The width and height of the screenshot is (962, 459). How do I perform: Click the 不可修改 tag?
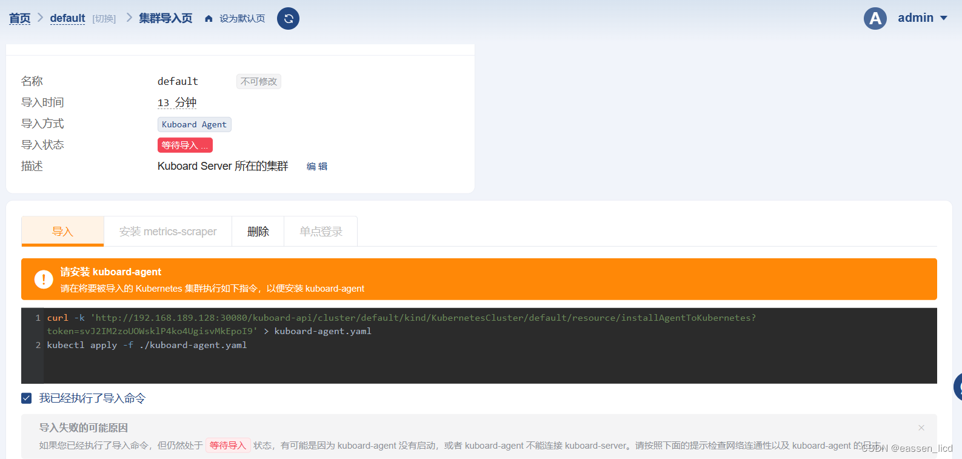click(x=259, y=81)
